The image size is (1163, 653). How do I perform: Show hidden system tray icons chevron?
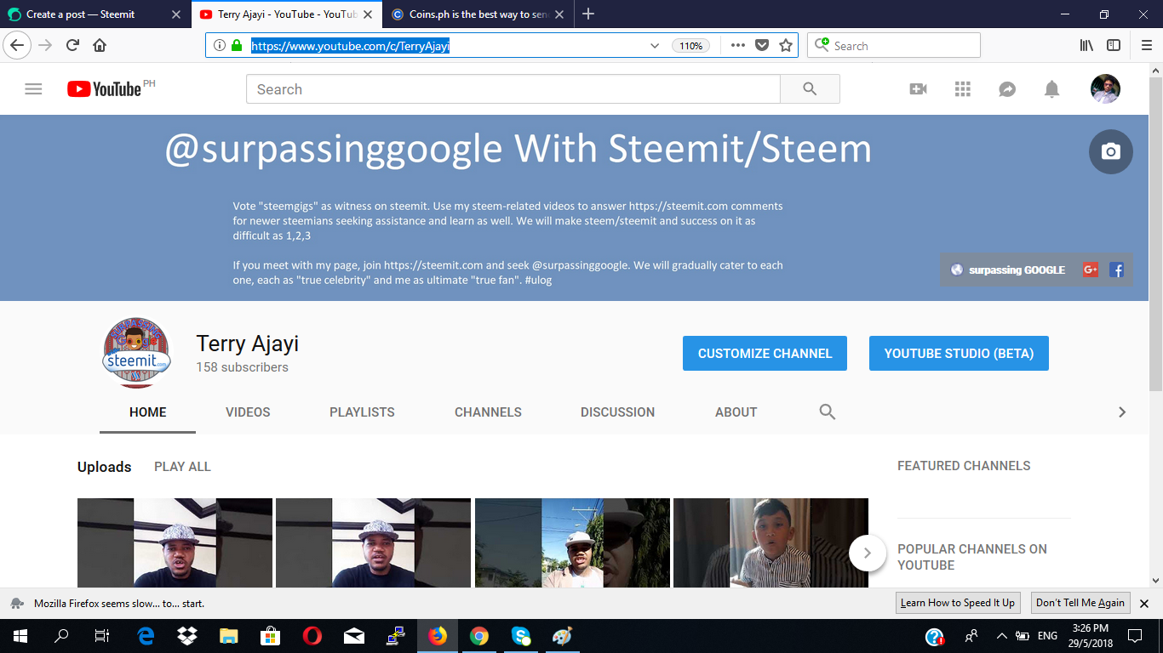[1001, 635]
